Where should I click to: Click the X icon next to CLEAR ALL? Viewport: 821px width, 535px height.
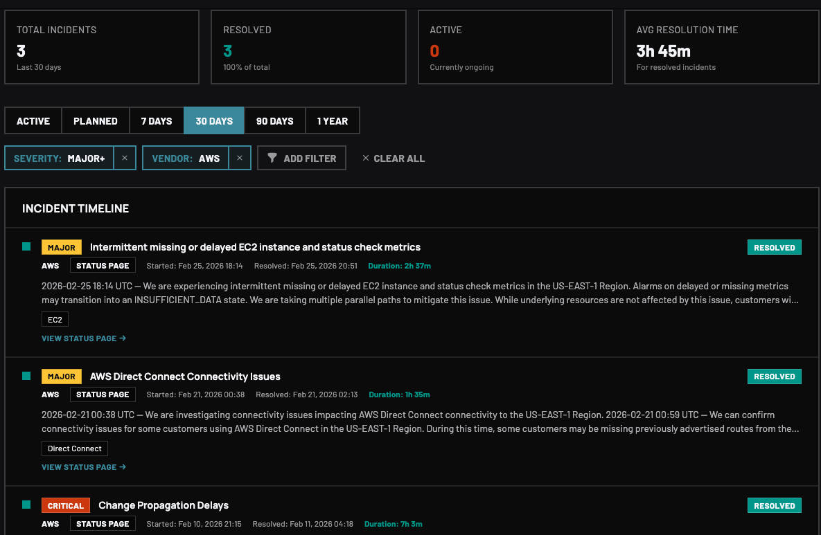pos(366,158)
